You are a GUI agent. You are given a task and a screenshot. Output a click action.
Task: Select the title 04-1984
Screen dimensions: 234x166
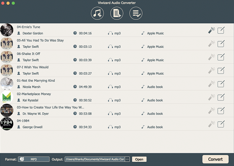click(23, 121)
